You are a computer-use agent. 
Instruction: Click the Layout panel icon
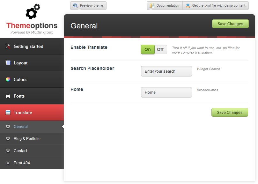point(8,63)
